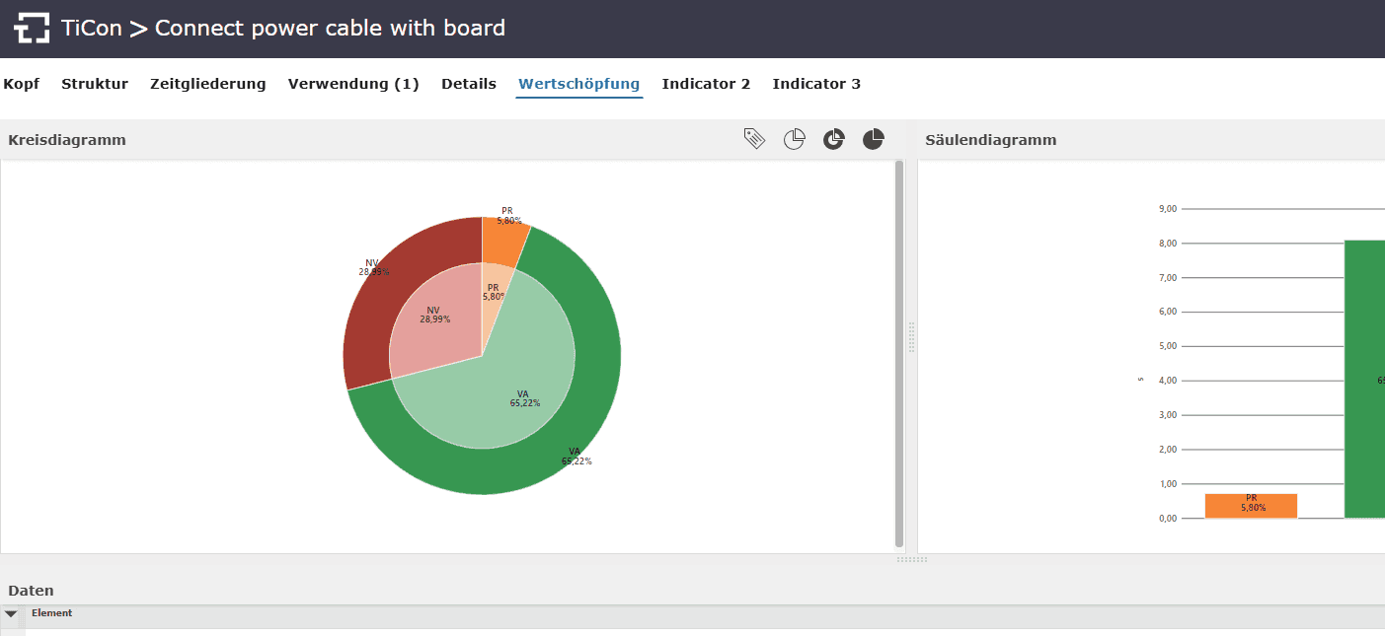Switch to the Indicator 2 tab
1385x636 pixels.
(706, 84)
